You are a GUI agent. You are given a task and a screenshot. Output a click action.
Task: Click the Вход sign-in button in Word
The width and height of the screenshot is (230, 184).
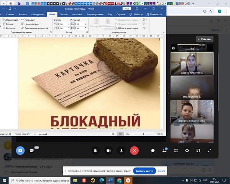point(127,9)
